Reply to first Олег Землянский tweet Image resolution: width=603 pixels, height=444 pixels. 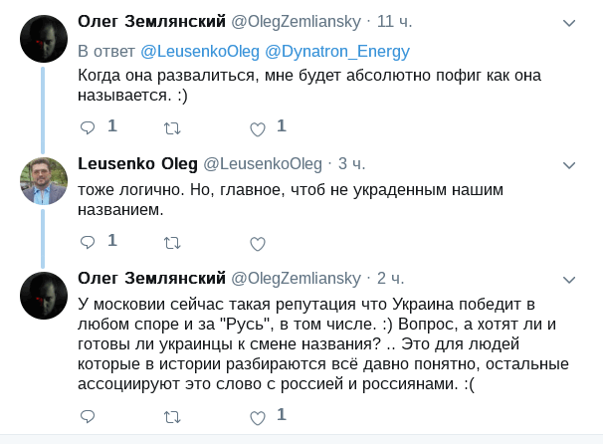[x=88, y=127]
